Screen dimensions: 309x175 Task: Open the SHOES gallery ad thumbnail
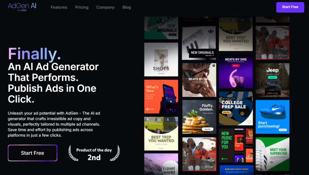tap(161, 59)
